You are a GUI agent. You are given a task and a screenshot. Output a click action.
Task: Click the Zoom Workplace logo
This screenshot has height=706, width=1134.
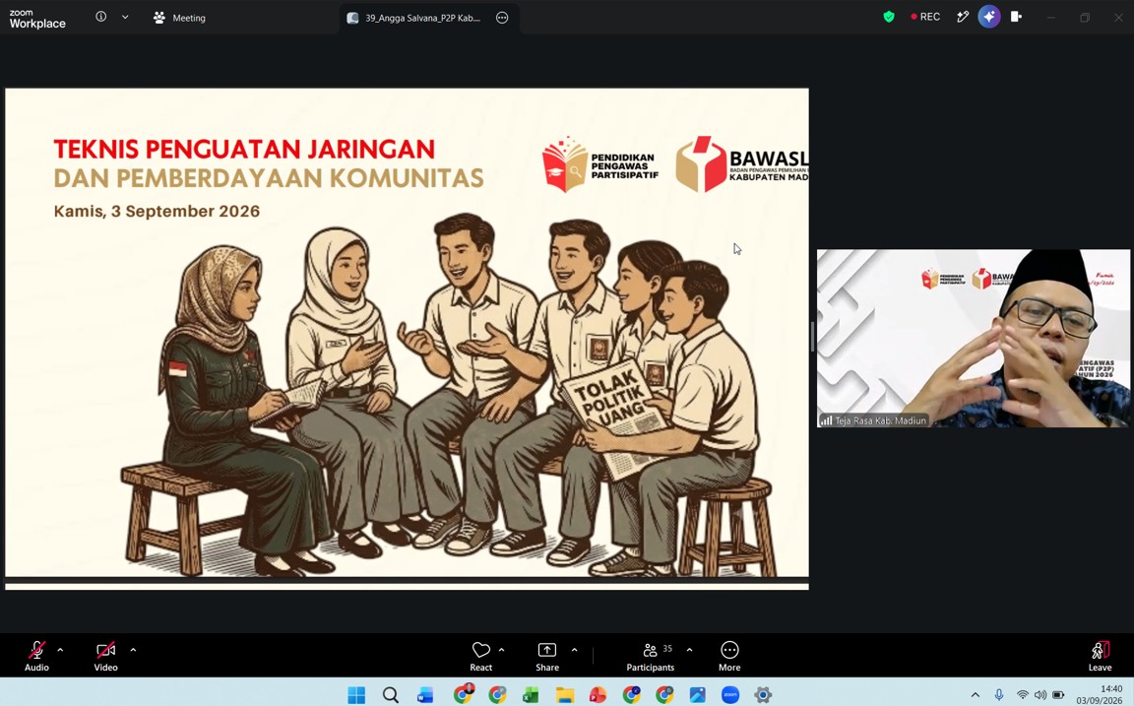tap(37, 18)
